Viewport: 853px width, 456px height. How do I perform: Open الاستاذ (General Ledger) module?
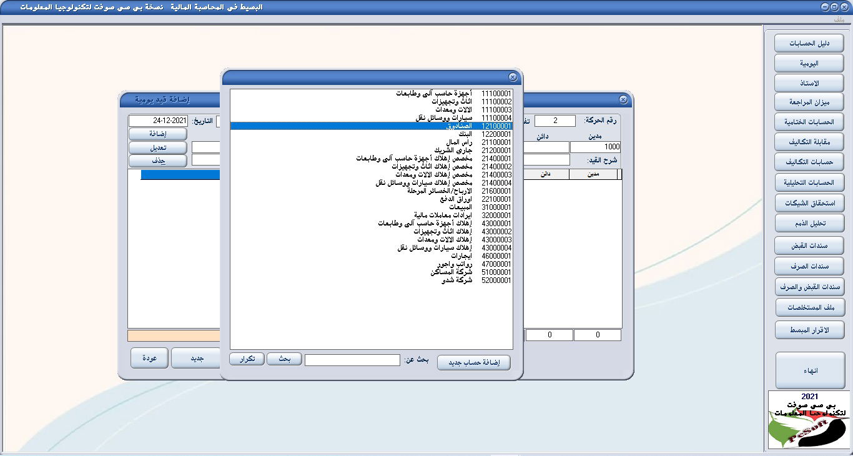(x=809, y=82)
